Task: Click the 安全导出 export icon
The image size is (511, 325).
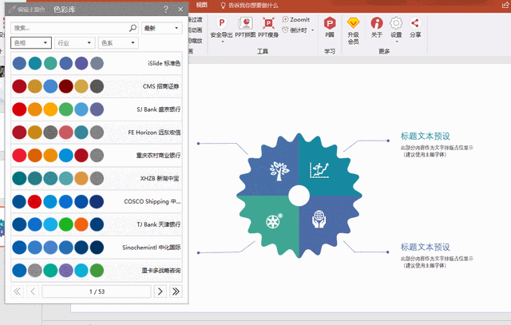Action: pos(222,23)
